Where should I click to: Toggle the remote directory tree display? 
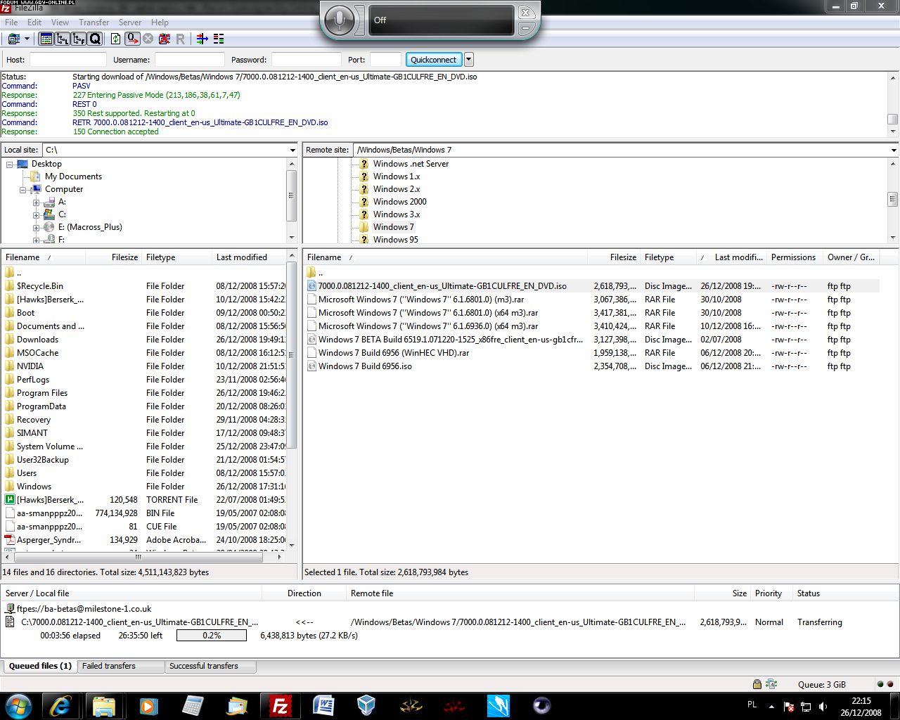(79, 39)
